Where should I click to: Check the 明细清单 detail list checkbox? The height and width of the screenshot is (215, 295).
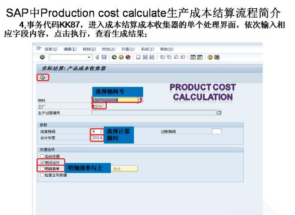(42, 168)
